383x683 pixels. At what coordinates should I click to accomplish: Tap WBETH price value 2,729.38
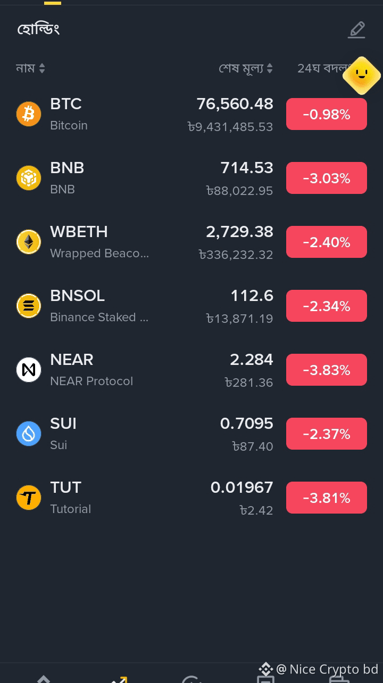click(x=240, y=232)
